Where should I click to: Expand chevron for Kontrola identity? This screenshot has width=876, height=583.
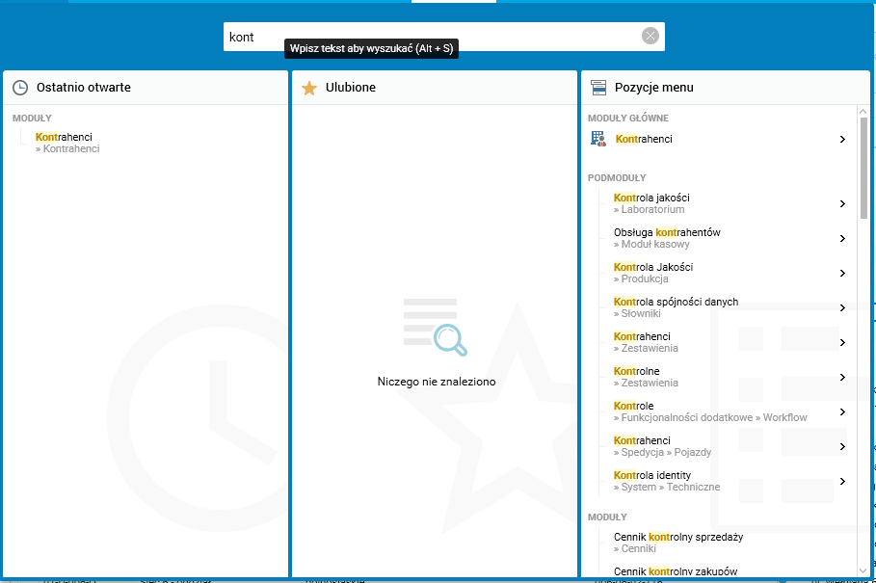click(842, 481)
